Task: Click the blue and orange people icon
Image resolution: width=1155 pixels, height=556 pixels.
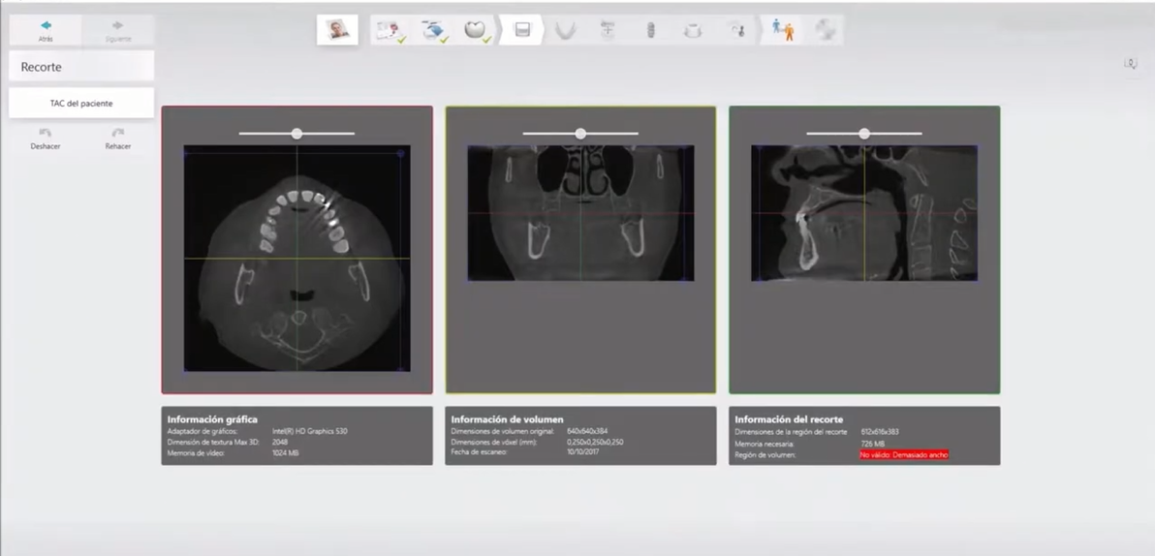Action: coord(783,30)
